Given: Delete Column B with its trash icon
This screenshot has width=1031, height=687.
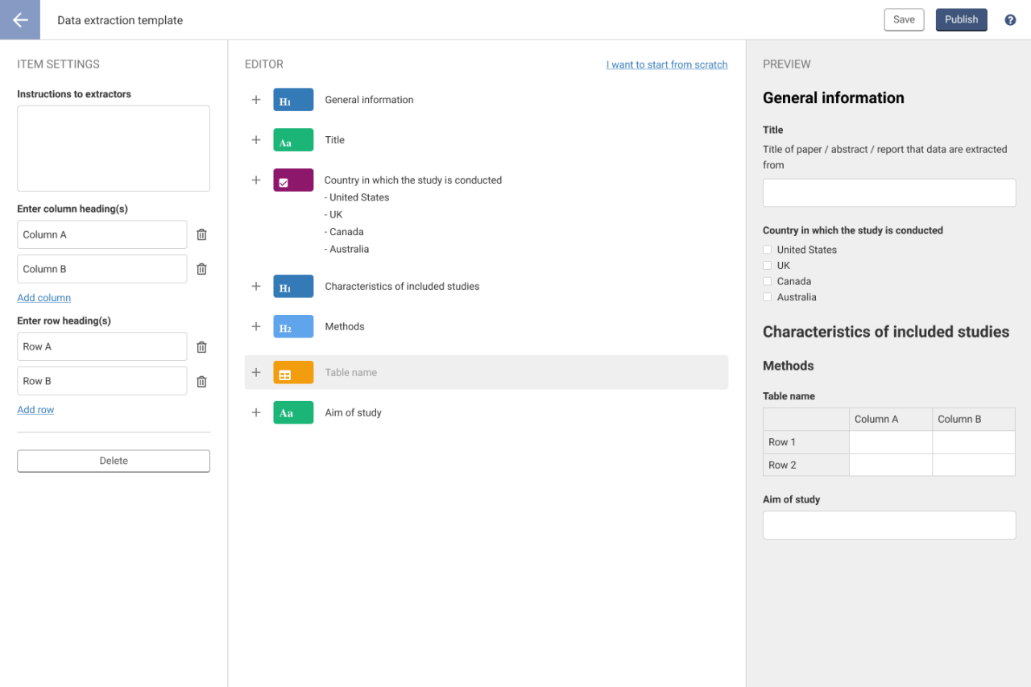Looking at the screenshot, I should [201, 269].
